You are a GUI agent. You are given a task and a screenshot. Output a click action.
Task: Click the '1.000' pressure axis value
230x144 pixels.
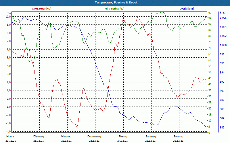pos(223,45)
